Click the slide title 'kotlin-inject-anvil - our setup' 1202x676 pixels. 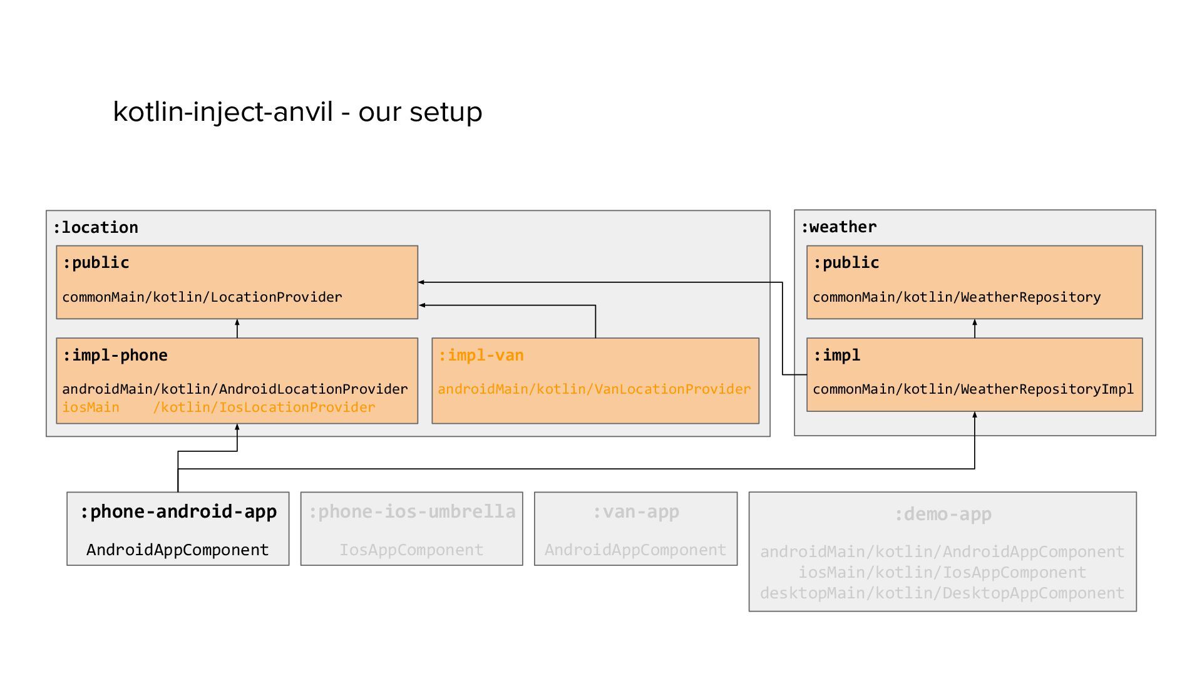click(297, 112)
